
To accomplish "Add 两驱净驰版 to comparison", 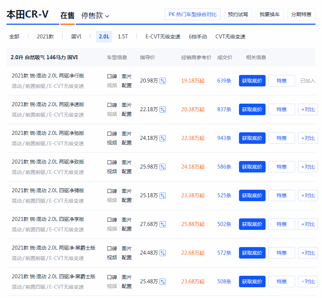I will point(308,138).
